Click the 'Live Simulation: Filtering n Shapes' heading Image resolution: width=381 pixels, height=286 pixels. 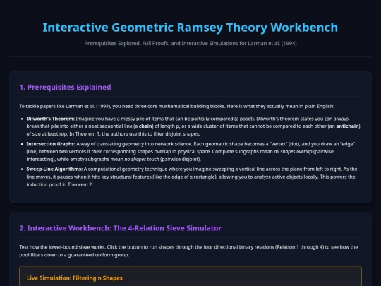point(75,278)
